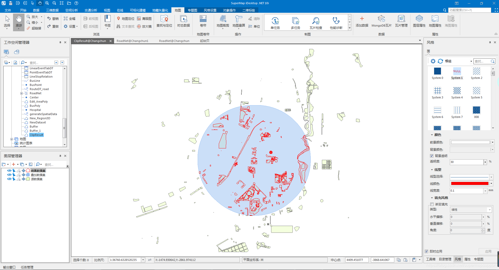The image size is (499, 270).
Task: Switch to 起始页 tab
Action: coord(205,41)
